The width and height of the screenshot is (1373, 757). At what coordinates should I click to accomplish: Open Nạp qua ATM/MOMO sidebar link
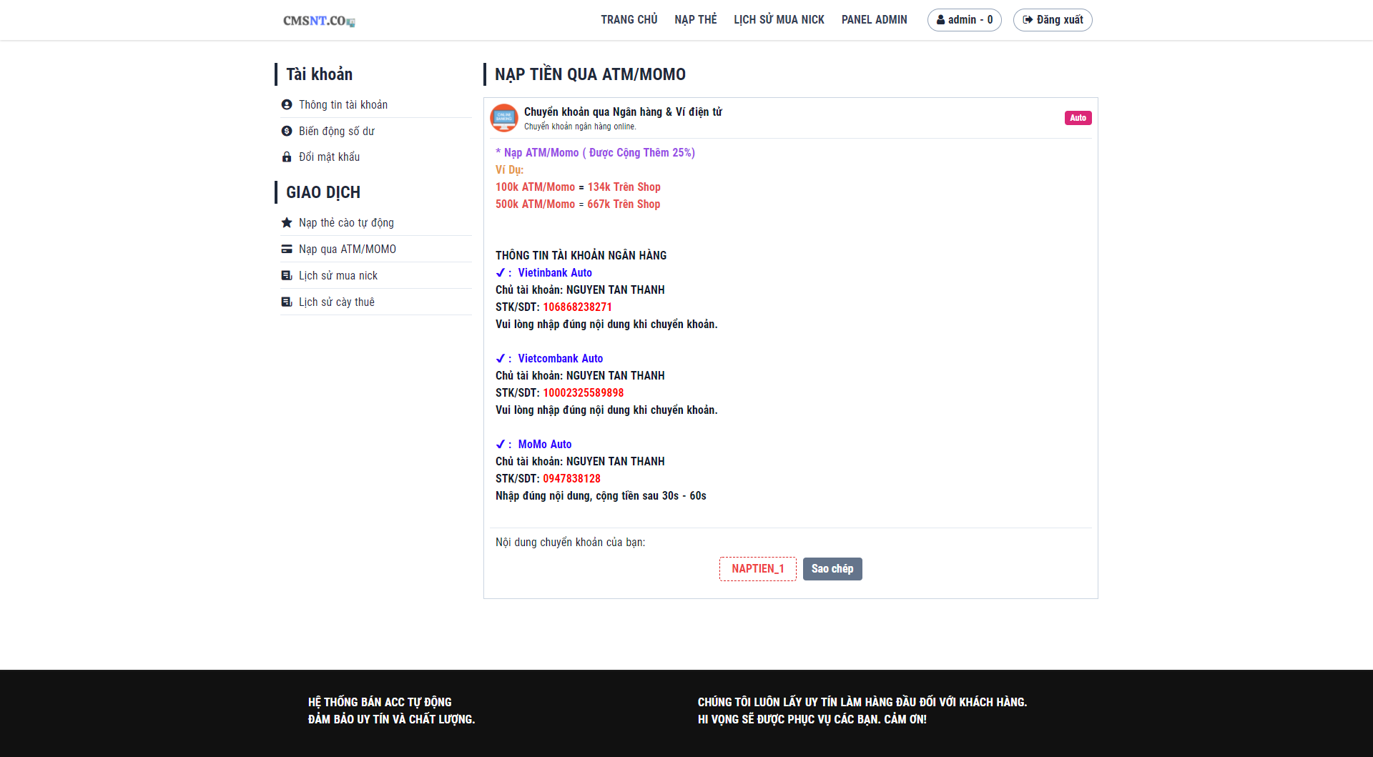click(x=348, y=249)
